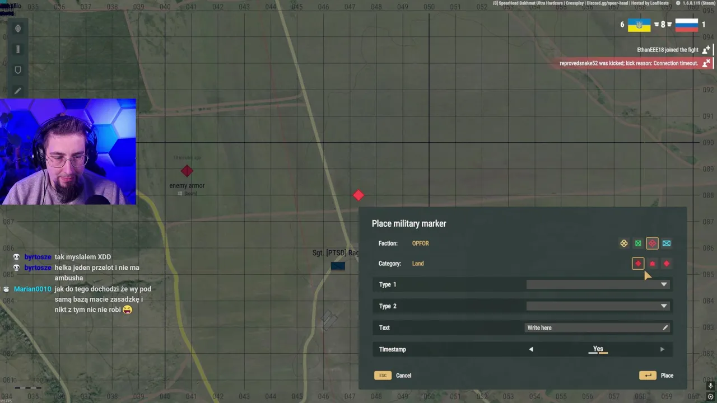Click byrtosze name beside tak myslalem XDD
This screenshot has width=717, height=403.
[x=38, y=257]
